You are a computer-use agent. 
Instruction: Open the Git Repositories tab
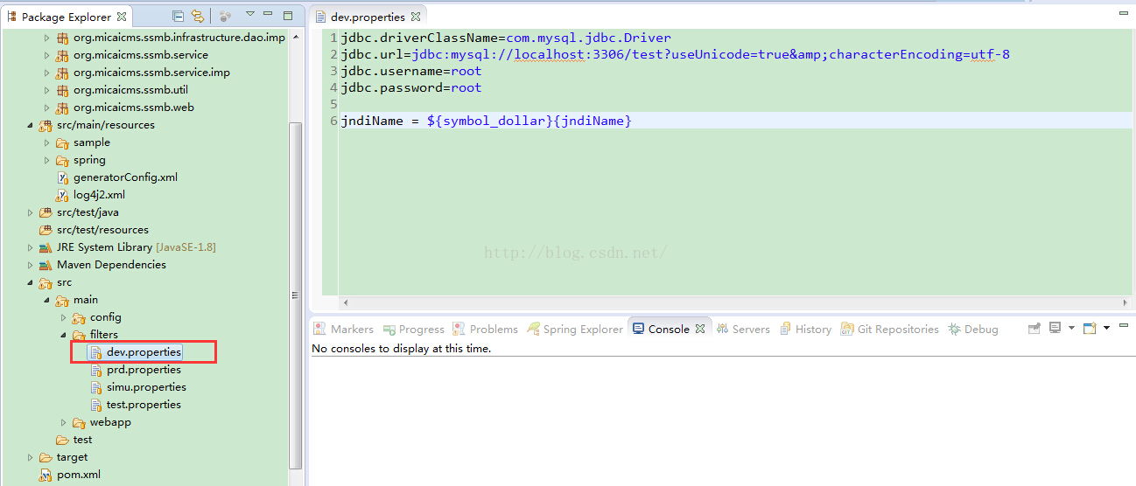pos(889,330)
